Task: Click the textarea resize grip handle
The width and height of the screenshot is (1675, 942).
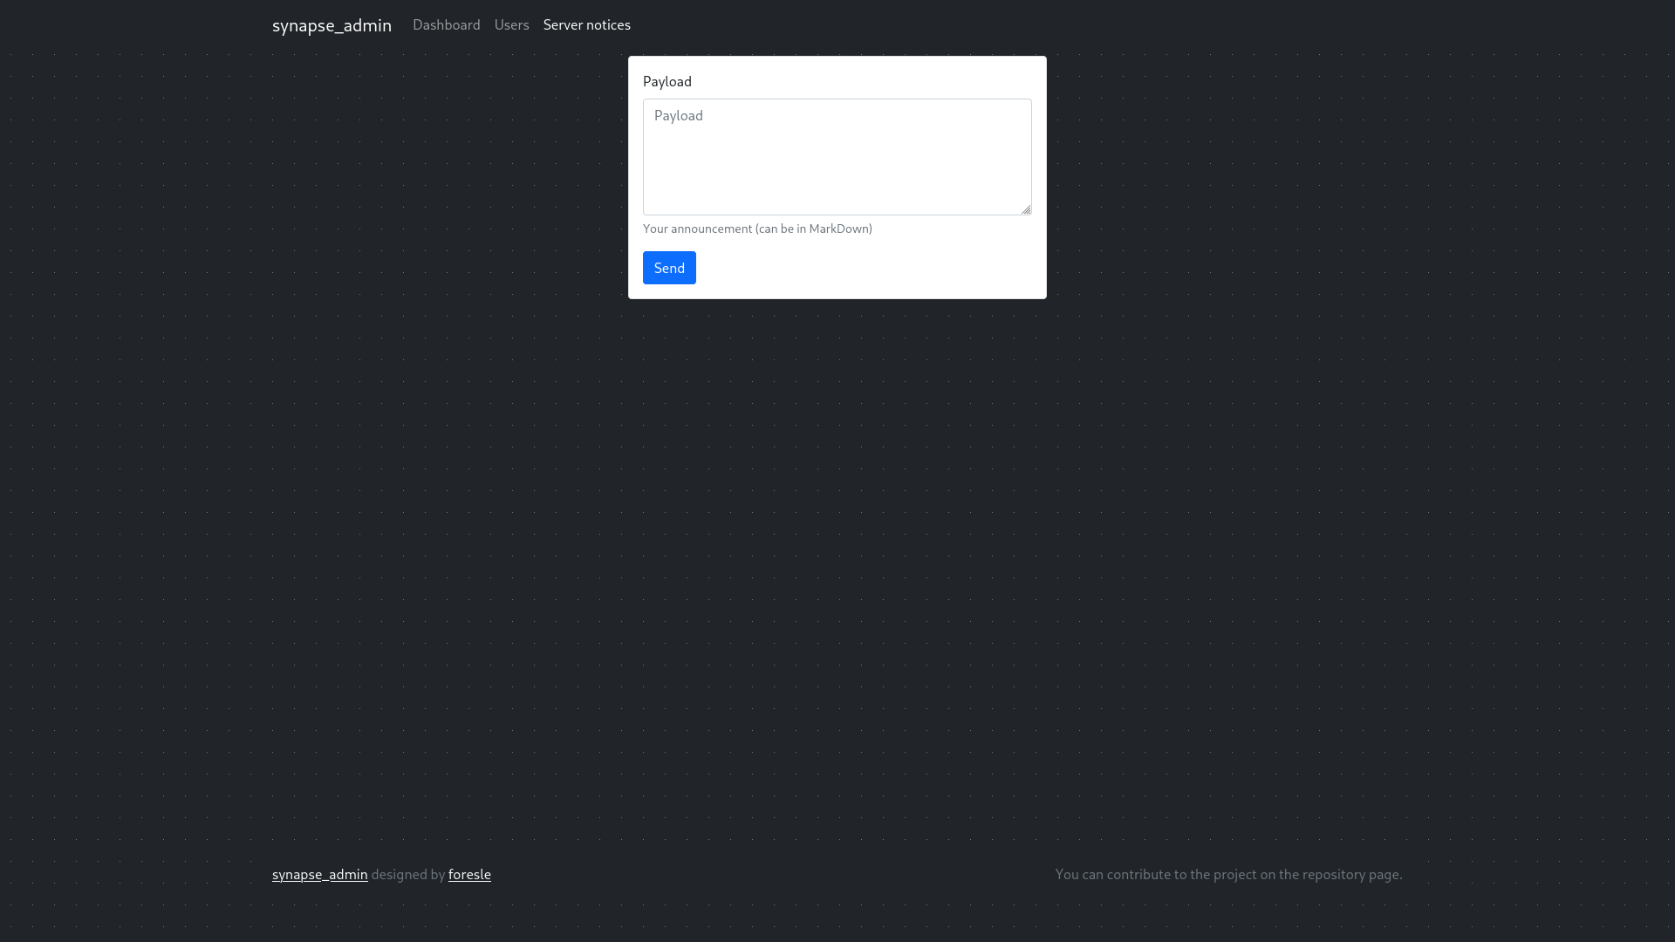Action: coord(1026,209)
